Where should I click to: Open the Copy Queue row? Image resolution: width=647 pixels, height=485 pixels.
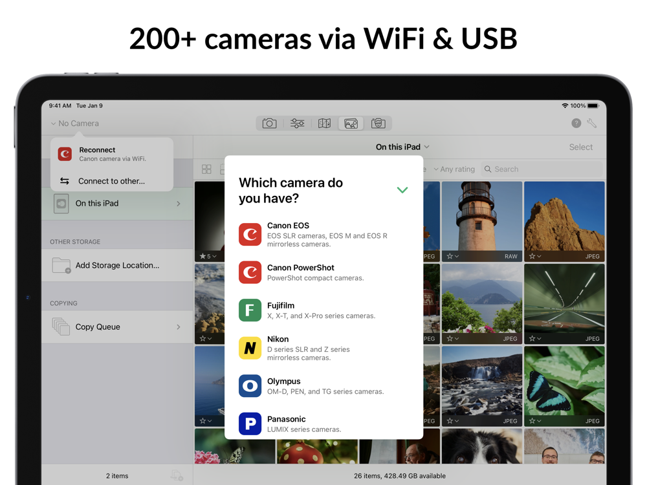pos(117,327)
